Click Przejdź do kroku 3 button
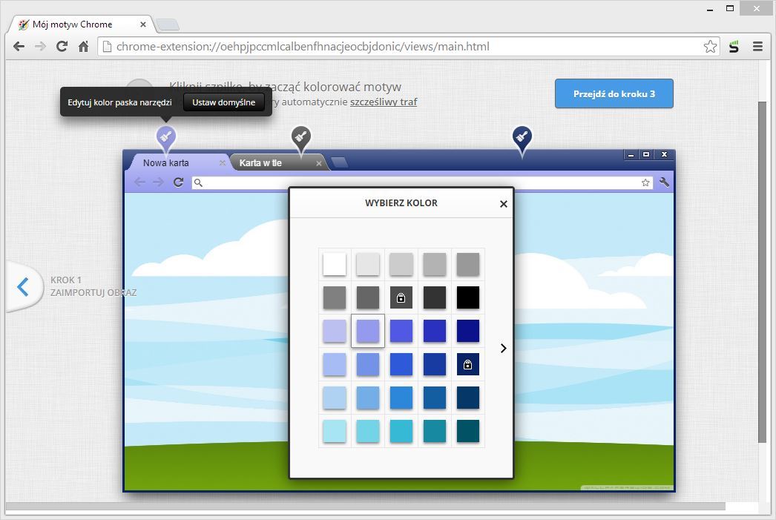 click(x=614, y=93)
